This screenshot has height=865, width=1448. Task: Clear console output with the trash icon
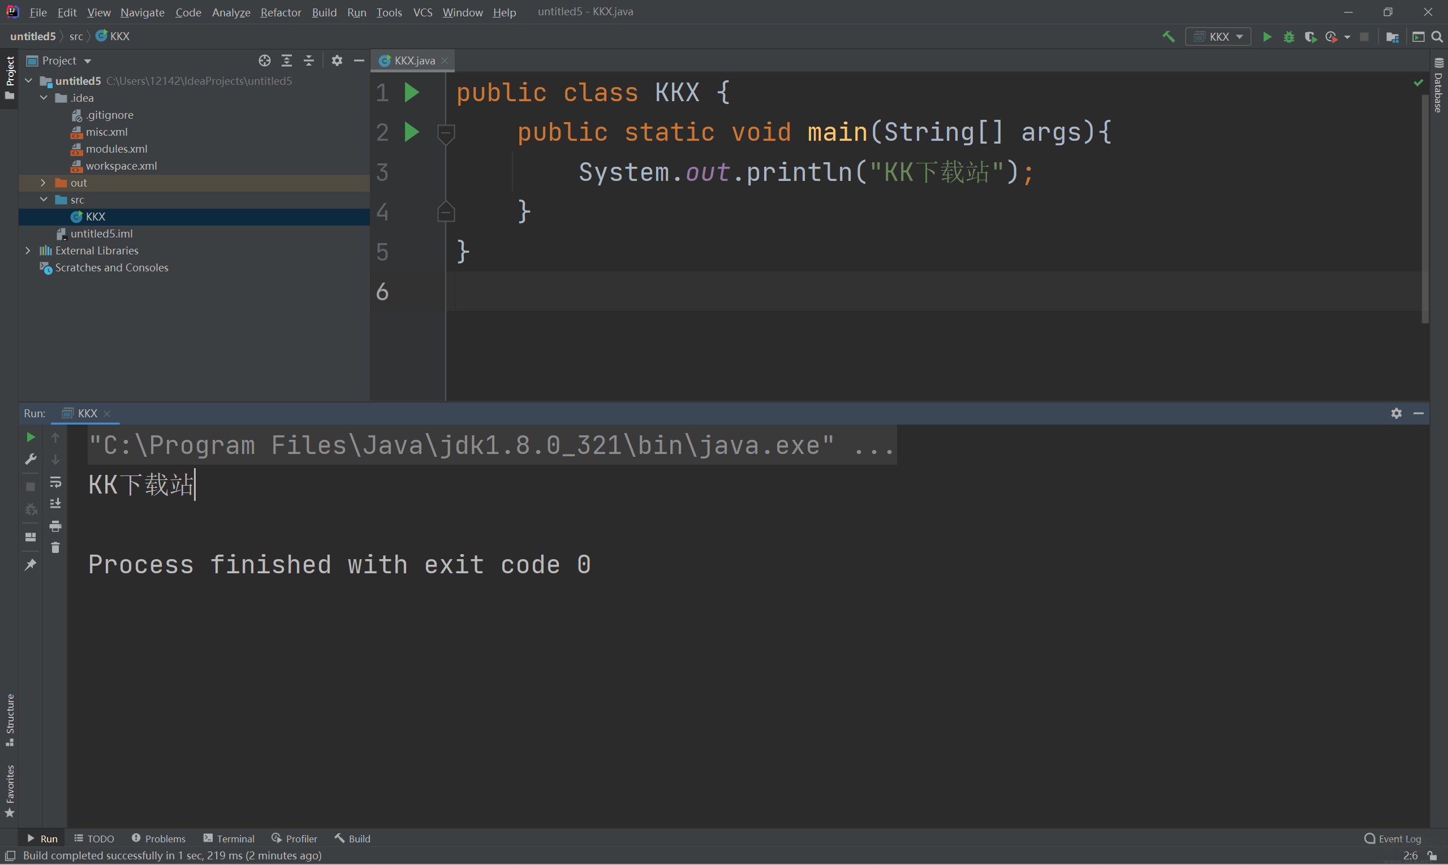(55, 547)
